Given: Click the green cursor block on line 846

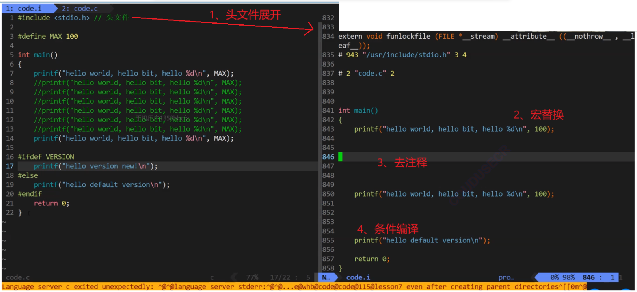Looking at the screenshot, I should point(340,157).
